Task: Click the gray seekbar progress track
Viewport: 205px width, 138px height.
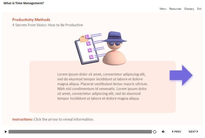Action: (80, 132)
